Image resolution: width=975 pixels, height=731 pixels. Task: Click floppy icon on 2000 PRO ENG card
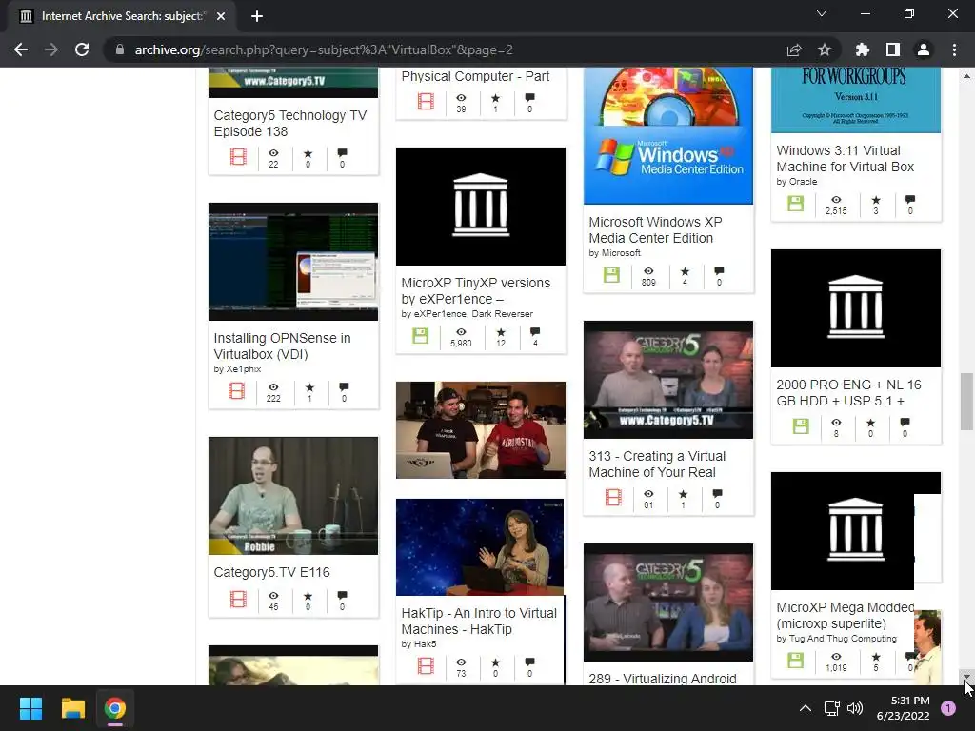click(x=801, y=425)
